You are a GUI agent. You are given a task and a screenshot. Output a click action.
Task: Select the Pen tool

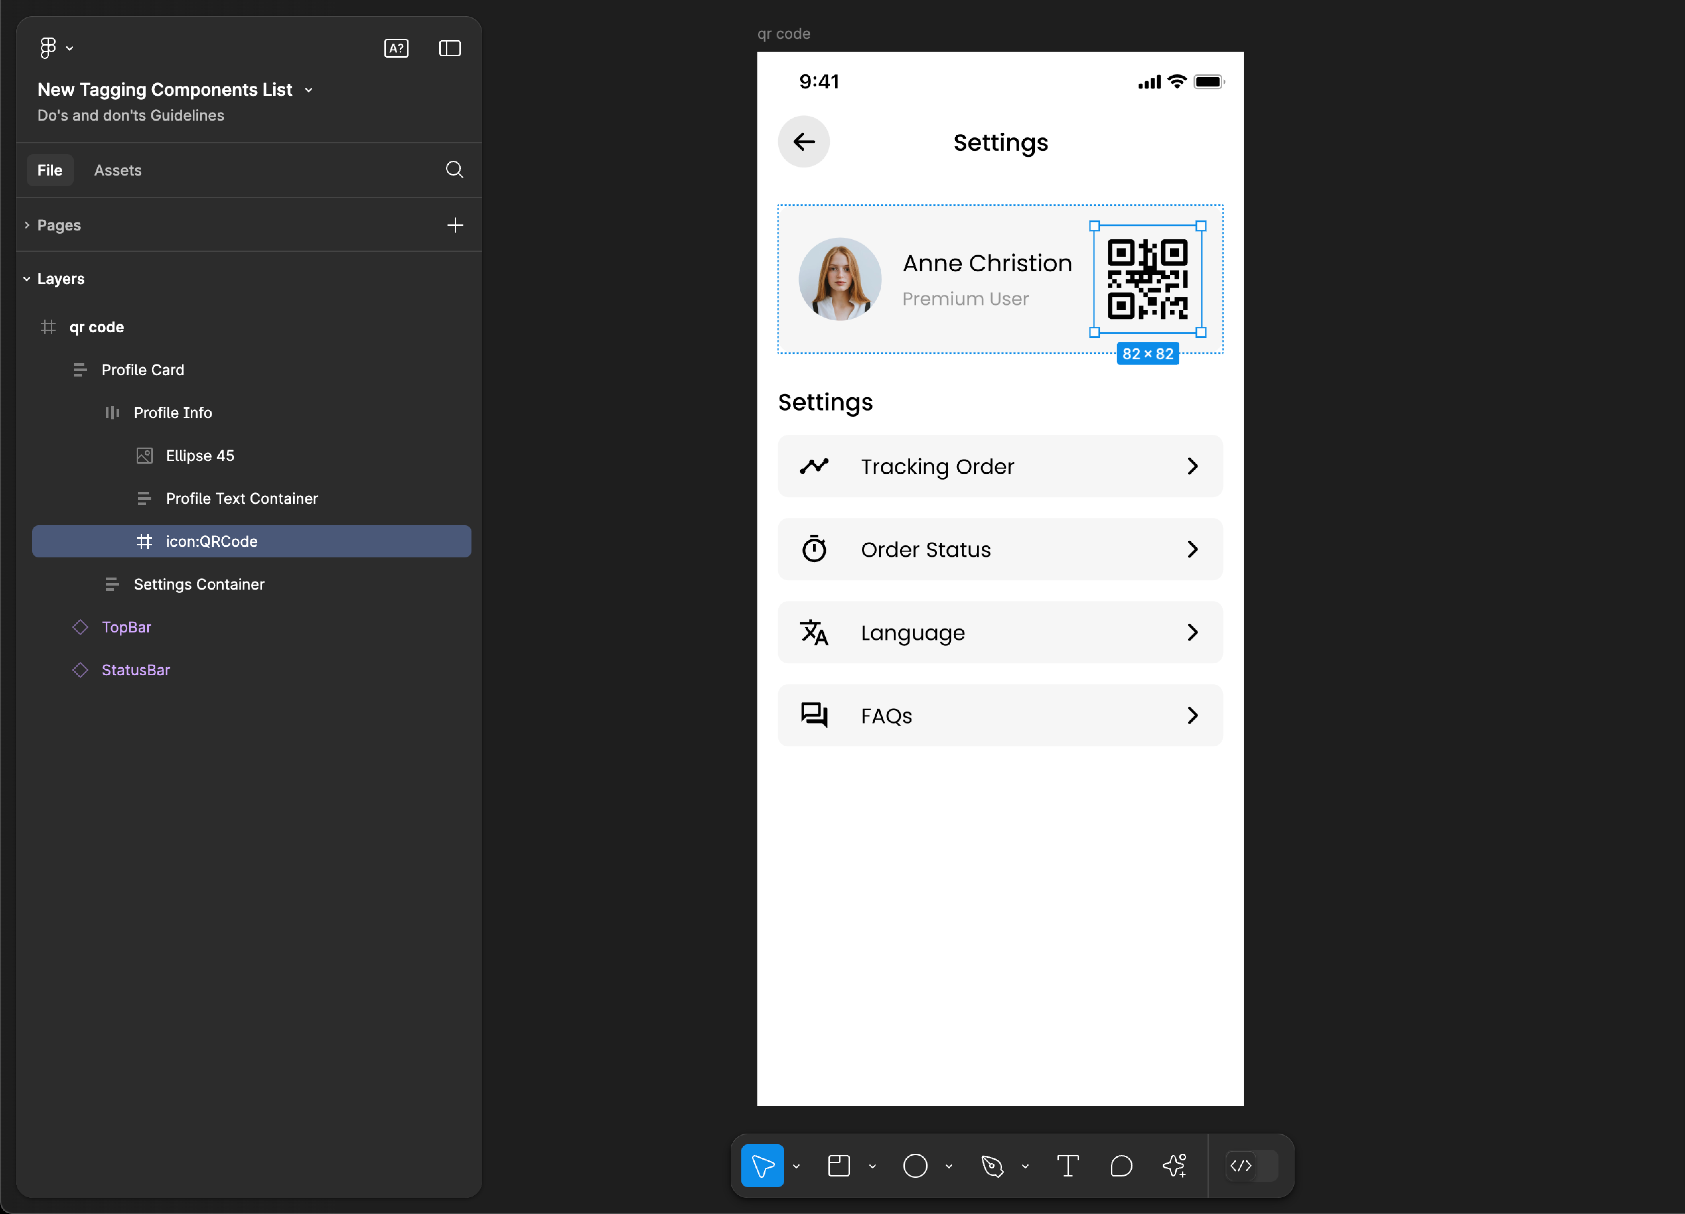[992, 1166]
